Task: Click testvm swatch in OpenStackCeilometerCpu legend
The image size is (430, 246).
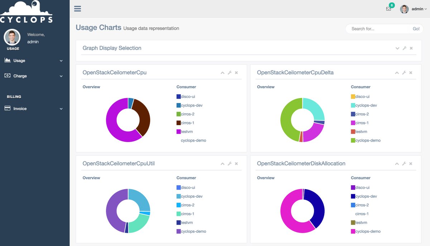Action: [179, 132]
